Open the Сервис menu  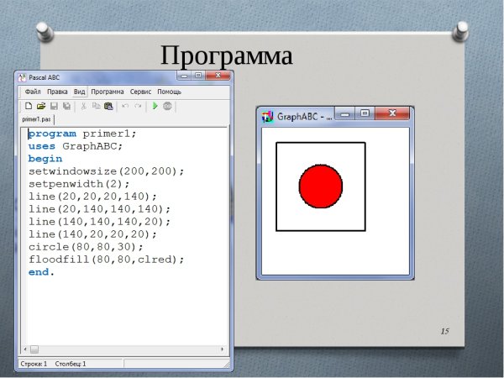tap(140, 91)
